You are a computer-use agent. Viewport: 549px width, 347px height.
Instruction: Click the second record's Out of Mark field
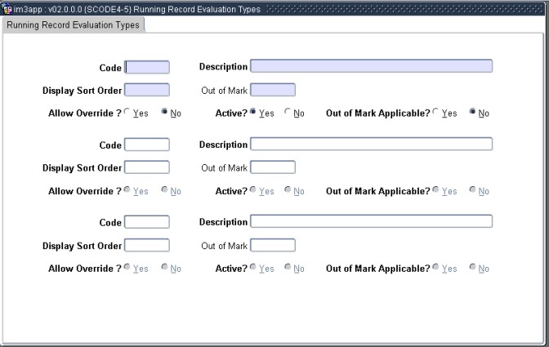pos(273,167)
